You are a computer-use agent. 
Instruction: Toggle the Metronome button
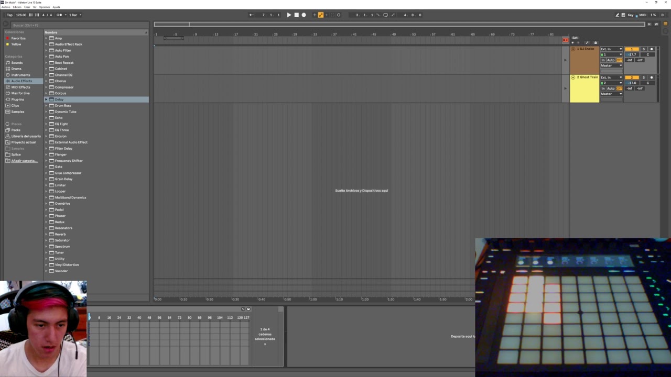59,15
